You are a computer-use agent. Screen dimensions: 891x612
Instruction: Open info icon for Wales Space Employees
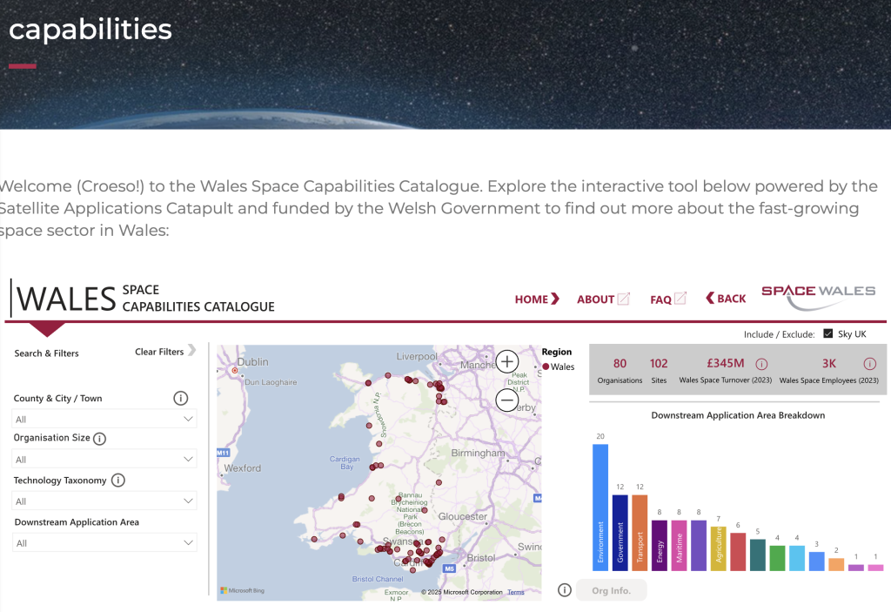pos(868,364)
